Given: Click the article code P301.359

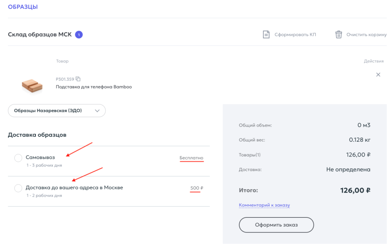Looking at the screenshot, I should coord(65,79).
